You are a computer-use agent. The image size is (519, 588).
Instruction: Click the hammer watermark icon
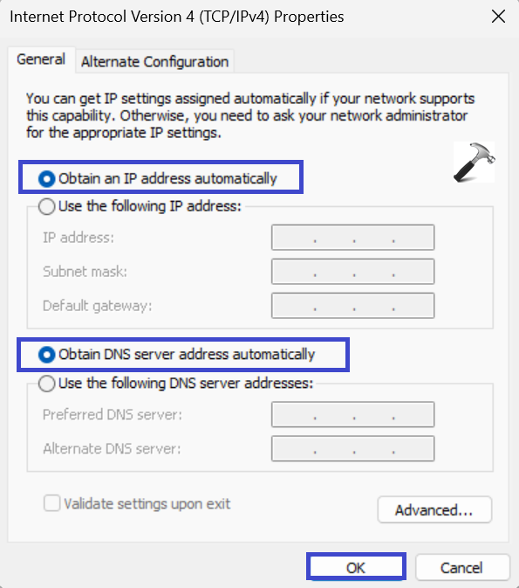474,162
